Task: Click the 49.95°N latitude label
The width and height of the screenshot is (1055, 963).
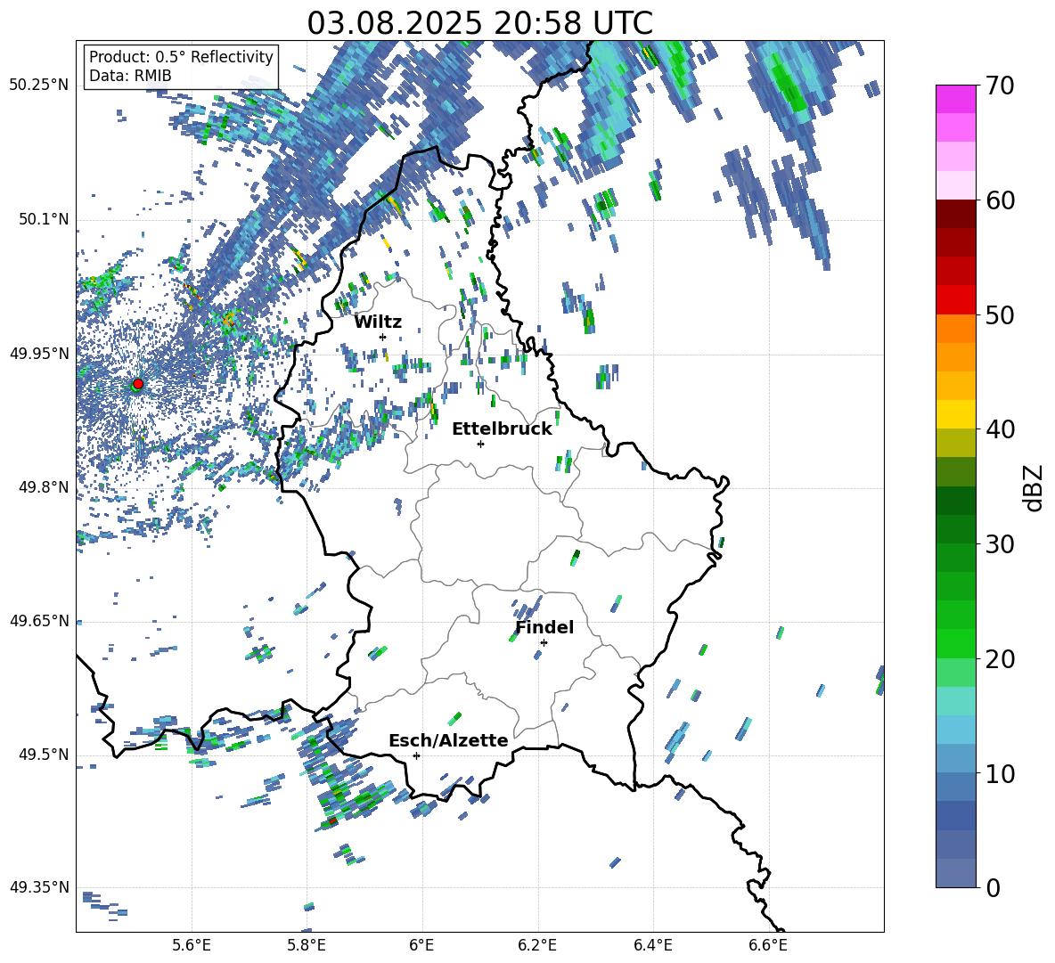Action: [x=39, y=354]
